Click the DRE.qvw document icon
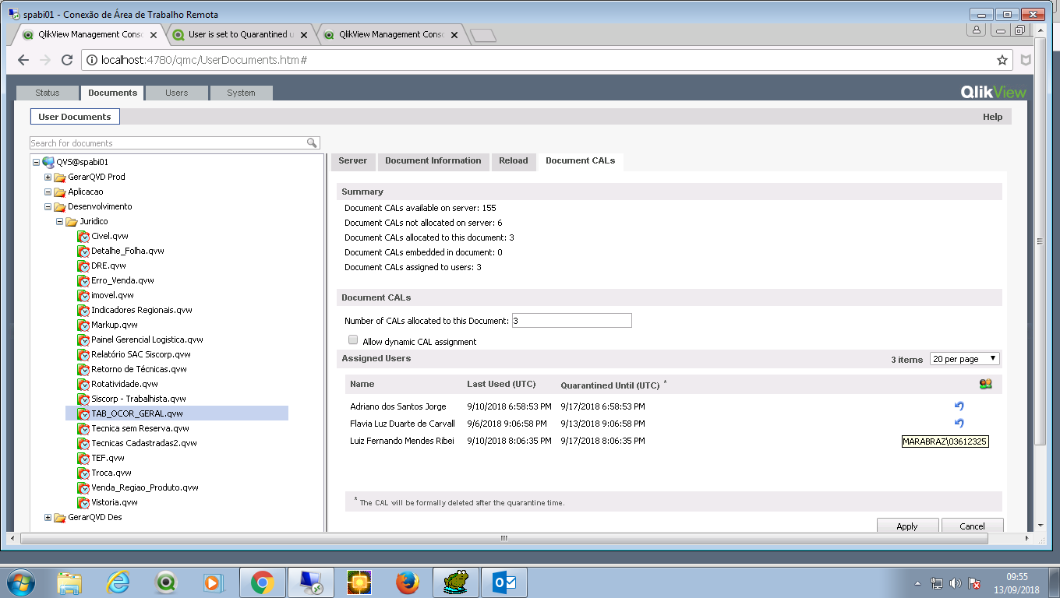 (x=83, y=266)
